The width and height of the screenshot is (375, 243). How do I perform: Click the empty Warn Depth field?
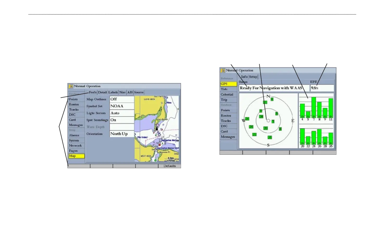(122, 127)
